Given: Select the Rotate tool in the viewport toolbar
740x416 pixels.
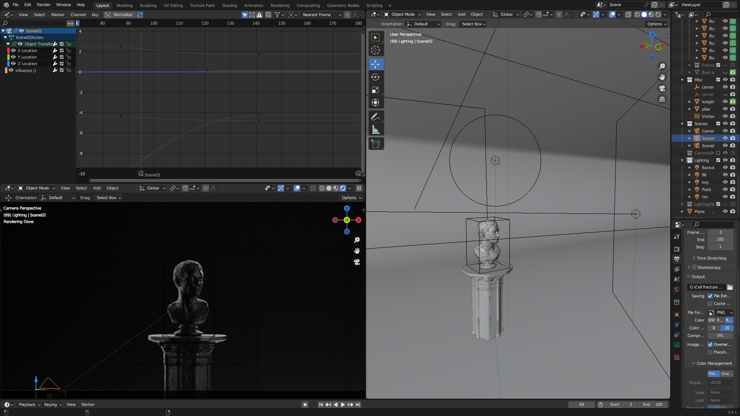Looking at the screenshot, I should point(376,77).
